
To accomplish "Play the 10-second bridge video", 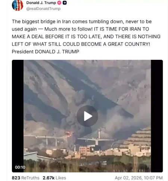I will pos(87,116).
